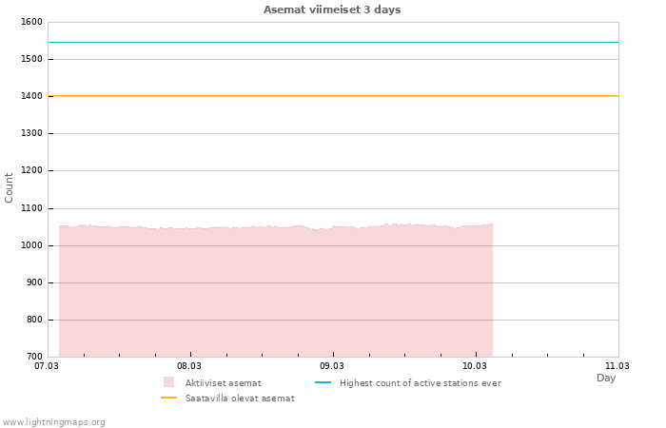Click the orange legend line marker
The image size is (666, 428).
click(x=169, y=399)
